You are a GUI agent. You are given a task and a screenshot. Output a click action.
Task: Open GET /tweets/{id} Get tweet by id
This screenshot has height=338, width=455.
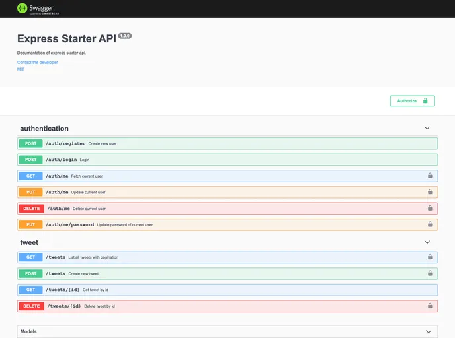coord(227,290)
